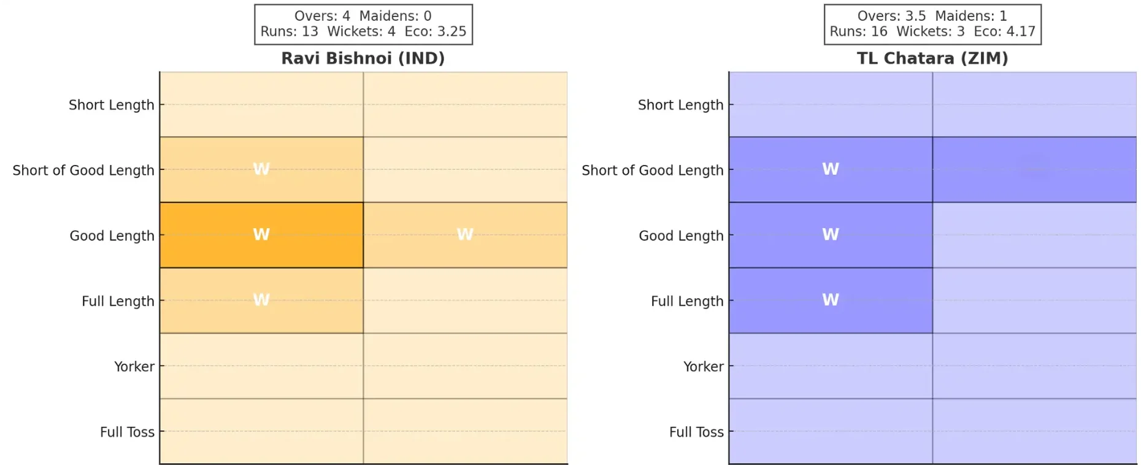
Task: Click Chatara's bowling stats box showing Eco 4.17
Action: point(932,24)
